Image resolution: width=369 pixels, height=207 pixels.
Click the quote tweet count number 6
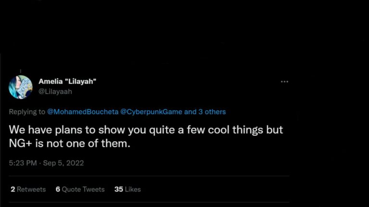pyautogui.click(x=58, y=189)
